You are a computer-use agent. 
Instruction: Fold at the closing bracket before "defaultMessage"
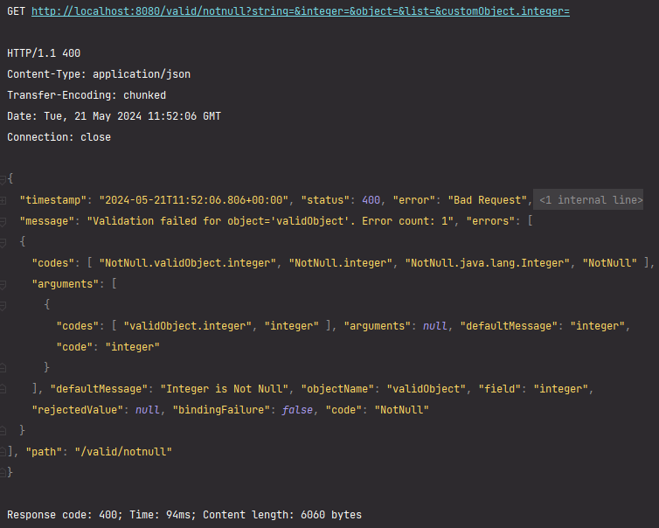(3, 389)
